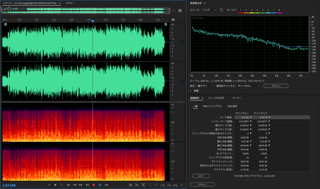Click the fade-in handle on the waveform
Viewport: 320px width, 189px height.
6,24
